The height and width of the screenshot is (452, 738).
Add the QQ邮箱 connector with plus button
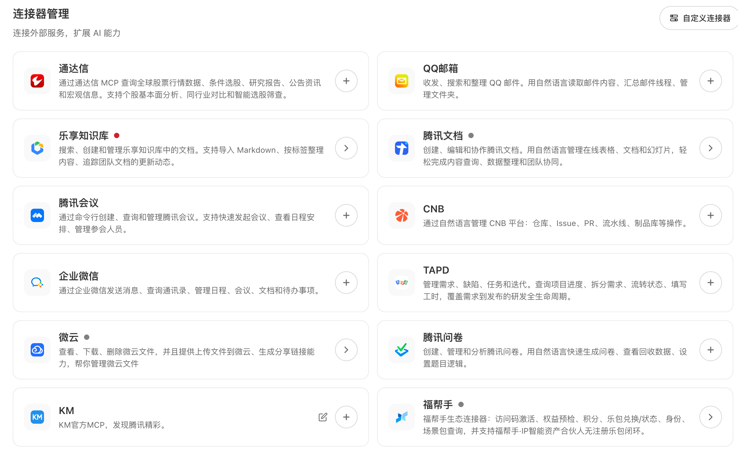tap(711, 81)
